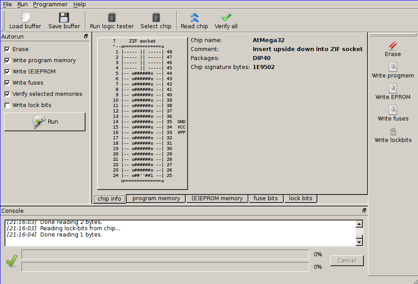The height and width of the screenshot is (284, 418).
Task: Click the DIP40 package value
Action: click(x=261, y=58)
